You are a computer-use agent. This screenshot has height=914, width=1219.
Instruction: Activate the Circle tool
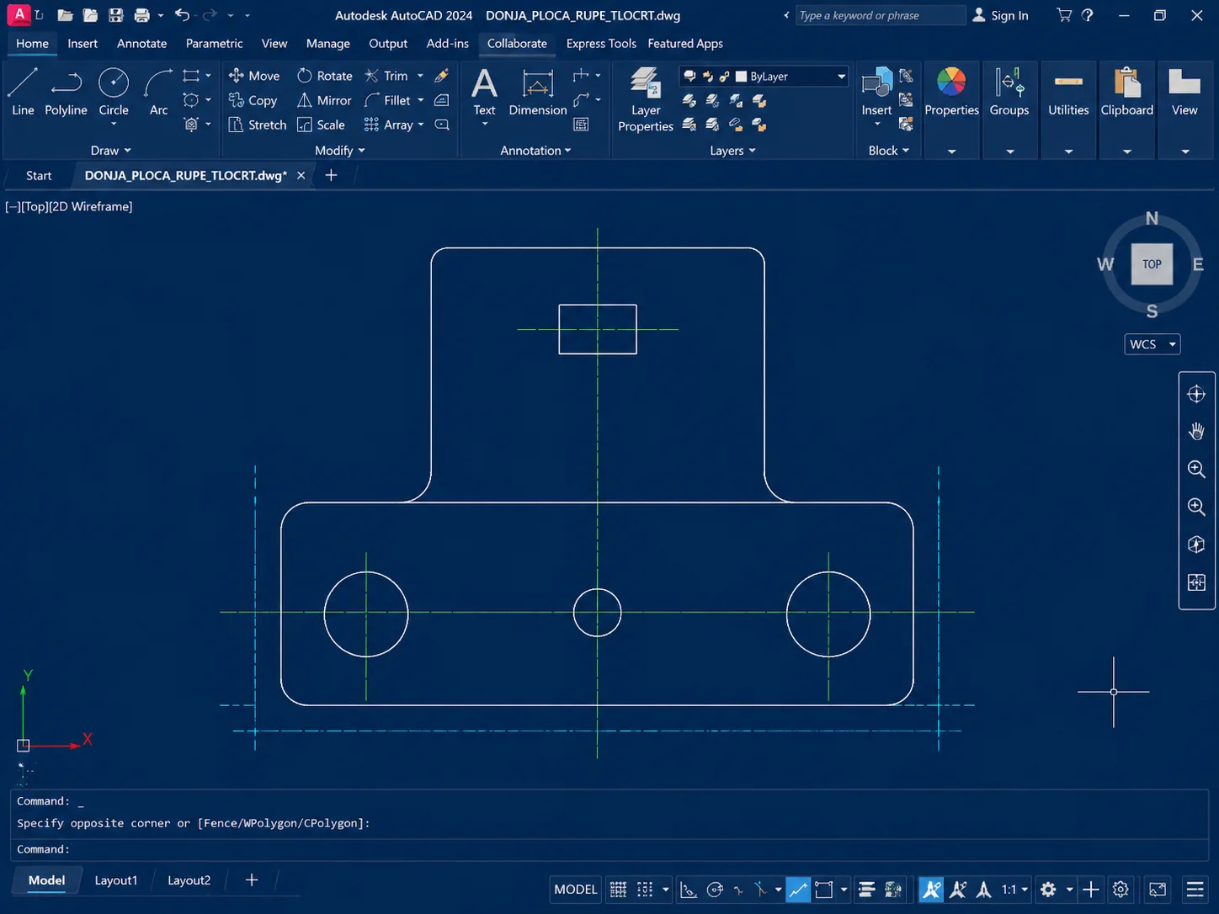click(x=114, y=92)
